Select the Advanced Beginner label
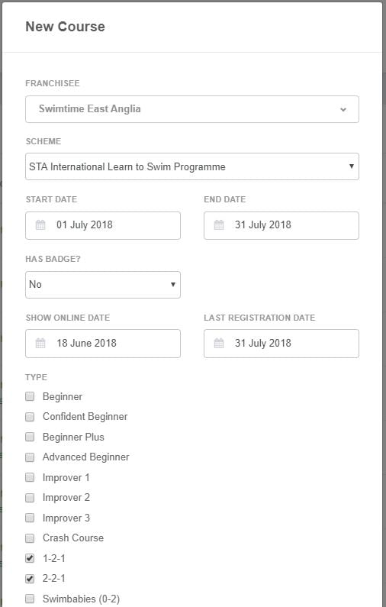This screenshot has height=607, width=386. pyautogui.click(x=86, y=457)
